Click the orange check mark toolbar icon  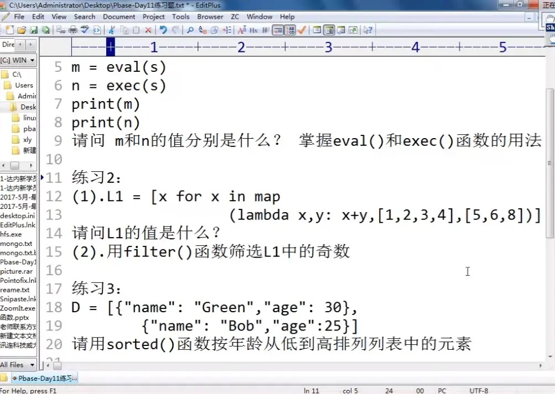tap(302, 30)
